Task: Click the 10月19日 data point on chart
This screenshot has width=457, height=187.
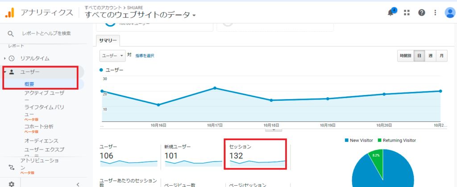Action: tap(328, 99)
